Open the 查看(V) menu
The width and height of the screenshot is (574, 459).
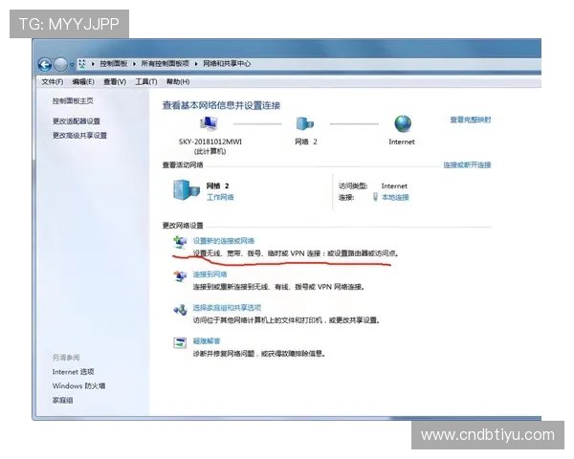pos(115,81)
